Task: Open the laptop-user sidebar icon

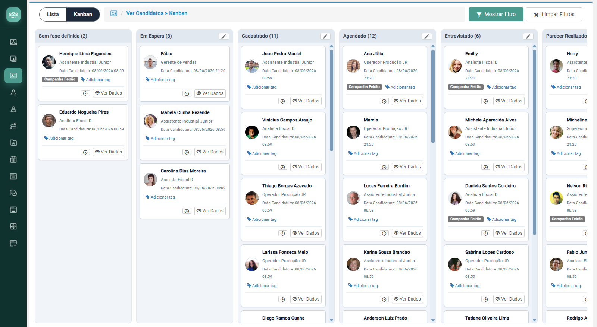Action: 13,42
